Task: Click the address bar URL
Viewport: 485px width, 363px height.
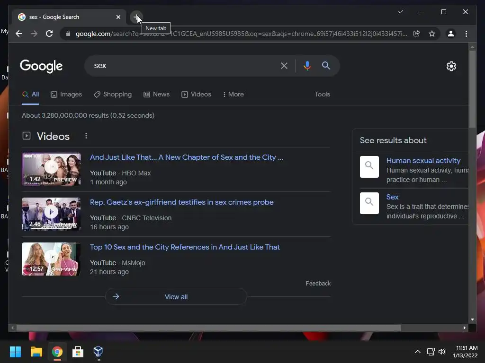Action: (241, 34)
